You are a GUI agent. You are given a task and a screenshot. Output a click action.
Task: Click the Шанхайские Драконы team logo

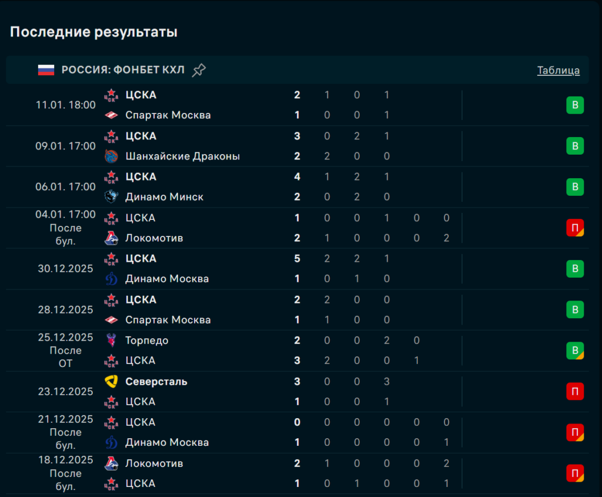coord(111,156)
